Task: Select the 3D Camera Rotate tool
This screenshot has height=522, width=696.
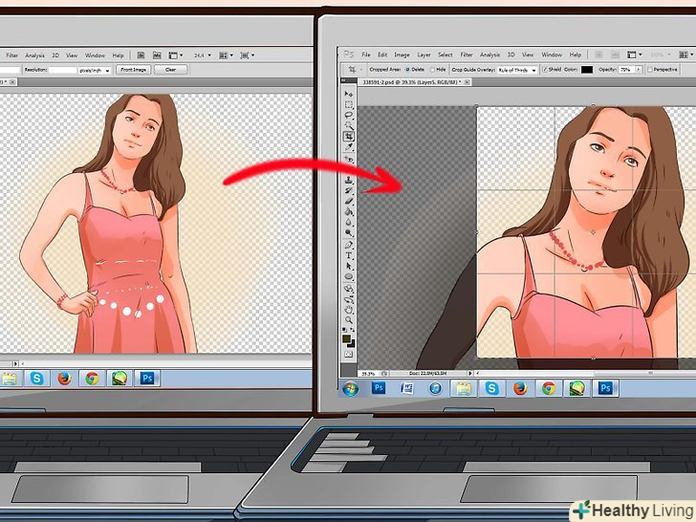Action: [x=349, y=299]
